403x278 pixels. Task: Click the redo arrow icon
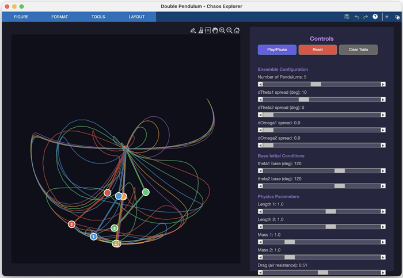coord(366,17)
